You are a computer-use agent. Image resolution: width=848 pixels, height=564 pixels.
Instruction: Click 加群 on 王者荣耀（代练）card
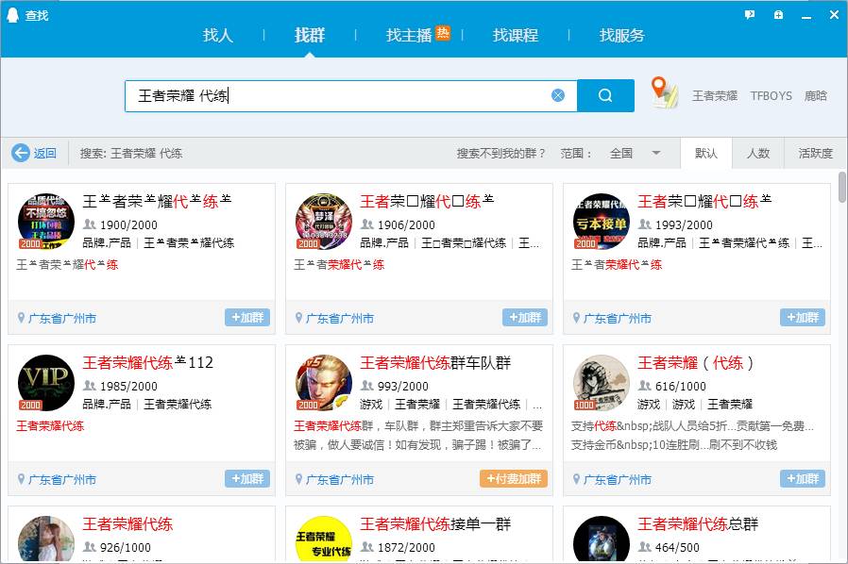pyautogui.click(x=802, y=479)
